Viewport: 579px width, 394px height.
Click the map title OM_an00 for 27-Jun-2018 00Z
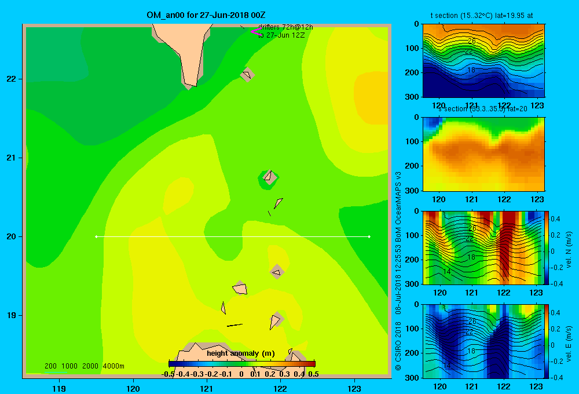click(206, 15)
